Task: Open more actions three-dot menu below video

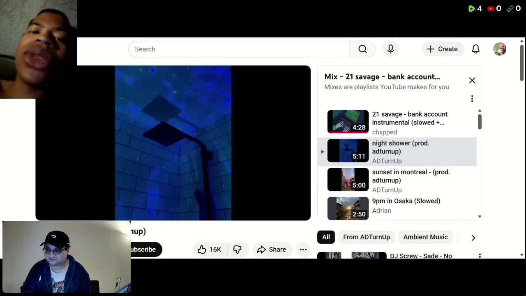Action: pyautogui.click(x=303, y=250)
